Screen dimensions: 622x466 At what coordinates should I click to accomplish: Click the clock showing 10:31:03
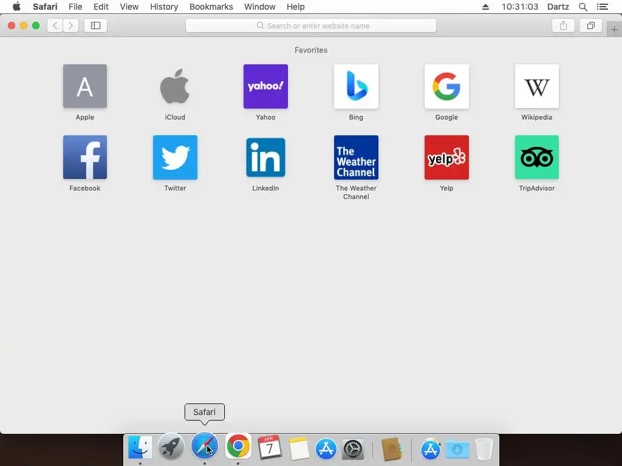(520, 7)
